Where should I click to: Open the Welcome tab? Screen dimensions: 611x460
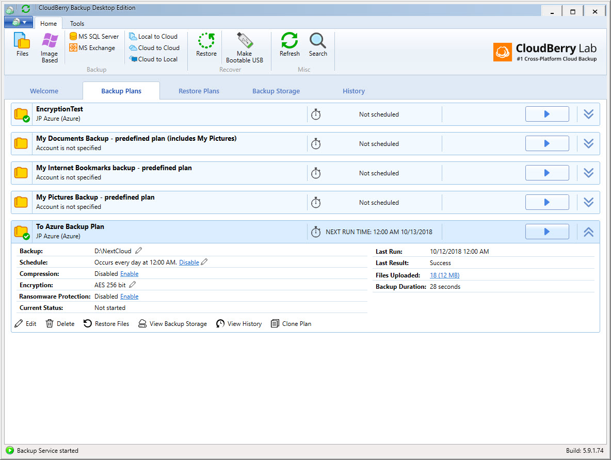[x=44, y=91]
